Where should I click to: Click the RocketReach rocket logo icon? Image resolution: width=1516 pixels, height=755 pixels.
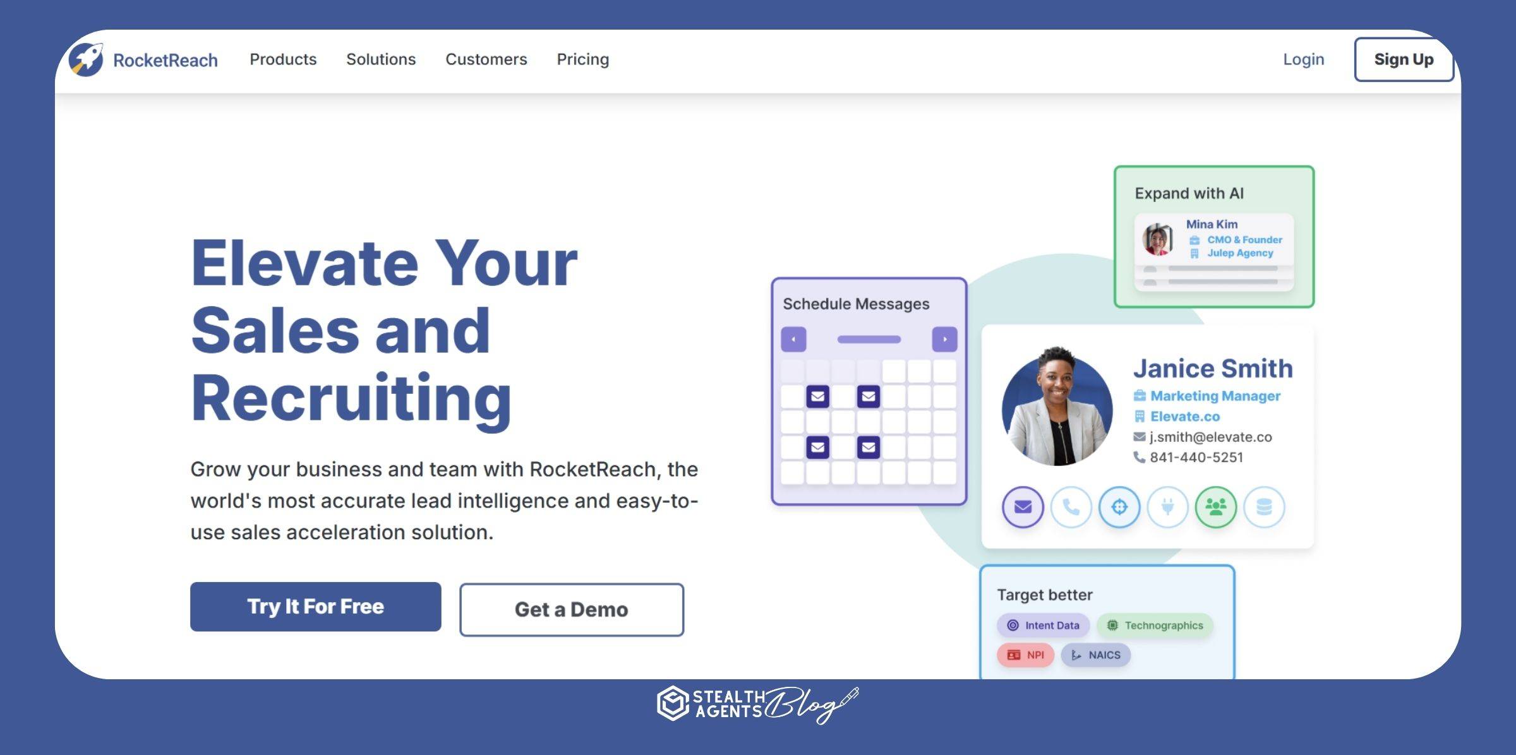click(86, 59)
